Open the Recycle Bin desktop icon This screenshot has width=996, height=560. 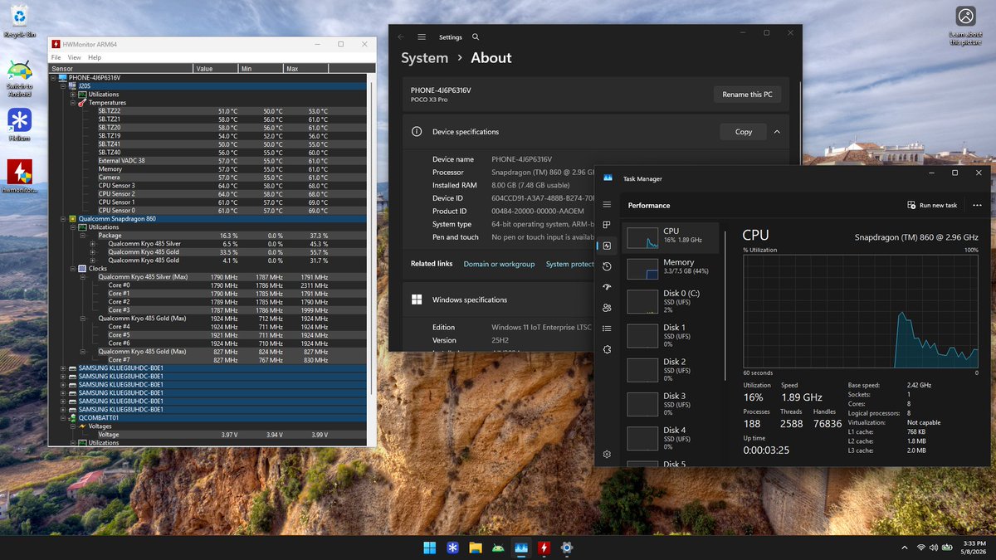pos(19,22)
